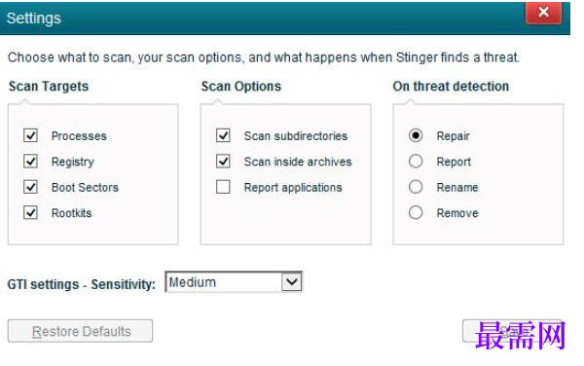Toggle Scan subdirectories option
Image resolution: width=584 pixels, height=366 pixels.
(223, 135)
